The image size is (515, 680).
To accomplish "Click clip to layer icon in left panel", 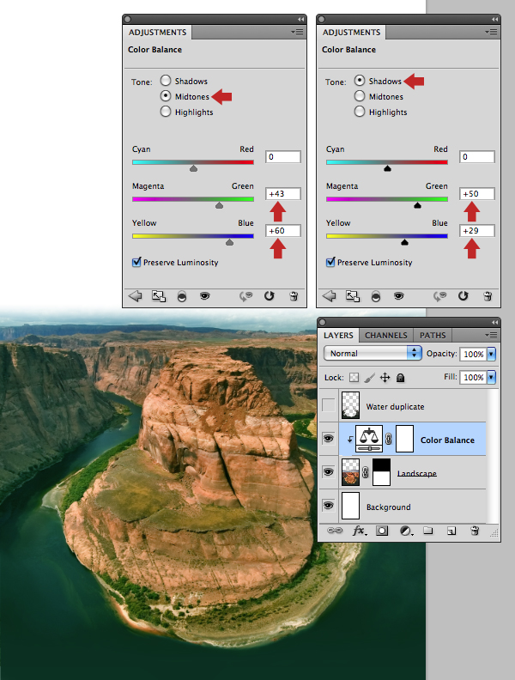I will tap(182, 296).
